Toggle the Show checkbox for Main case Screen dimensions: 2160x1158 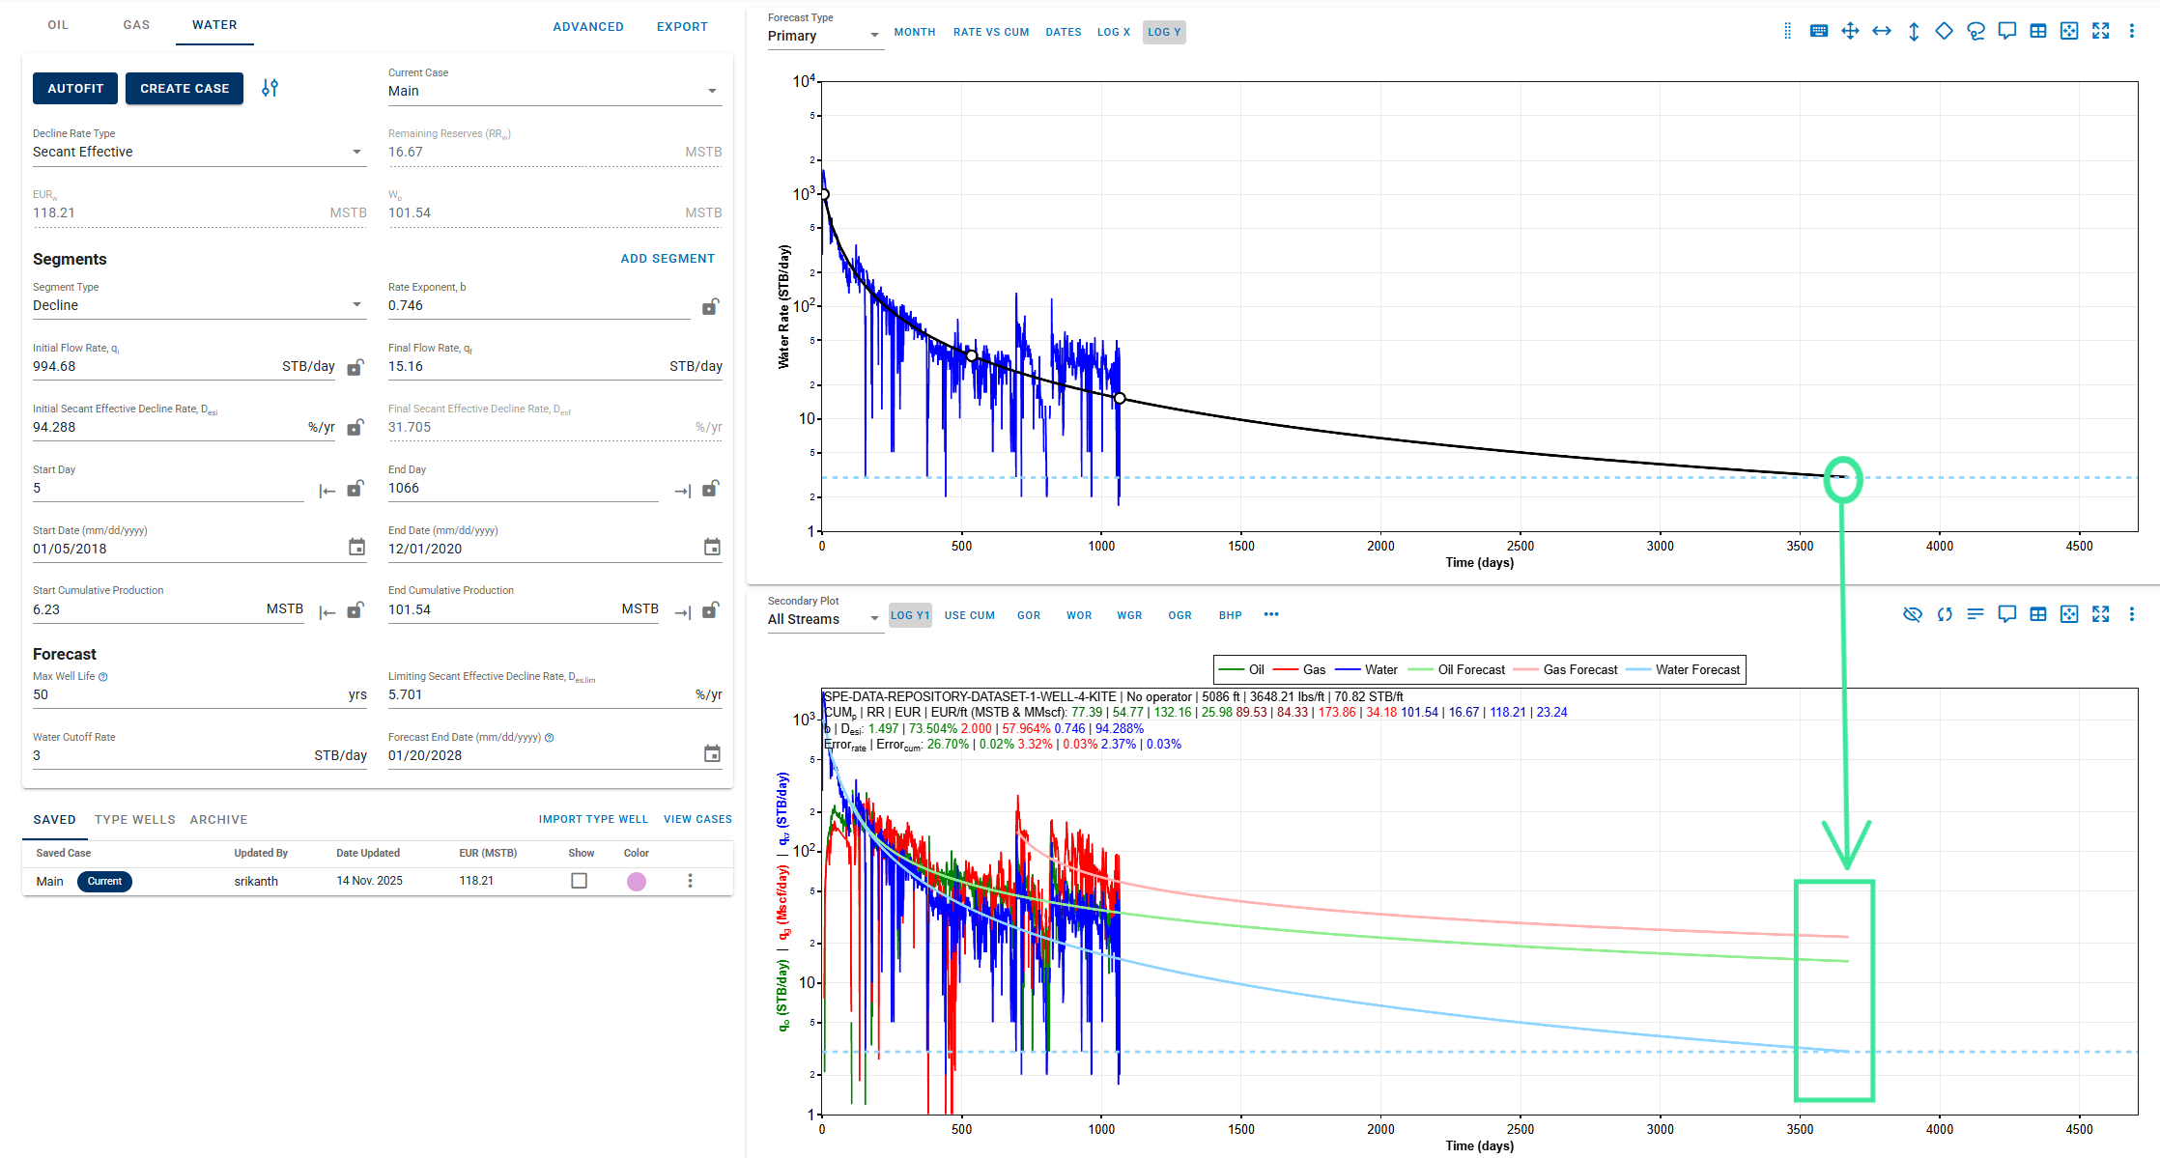[579, 881]
